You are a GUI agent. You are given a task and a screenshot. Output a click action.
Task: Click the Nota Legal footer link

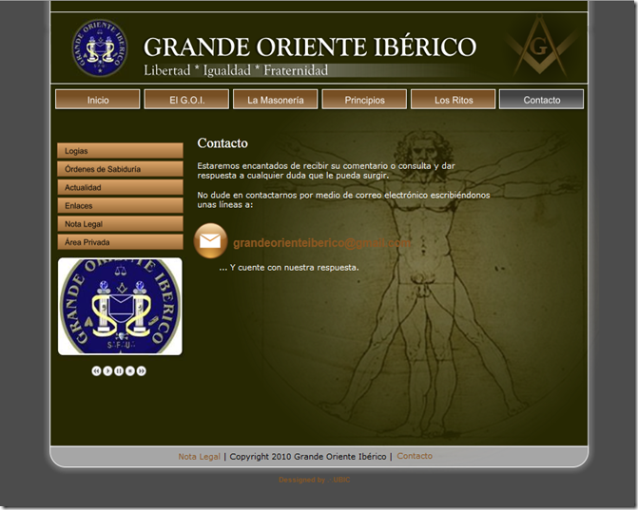click(199, 457)
